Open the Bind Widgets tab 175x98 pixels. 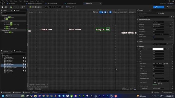click(x=18, y=51)
